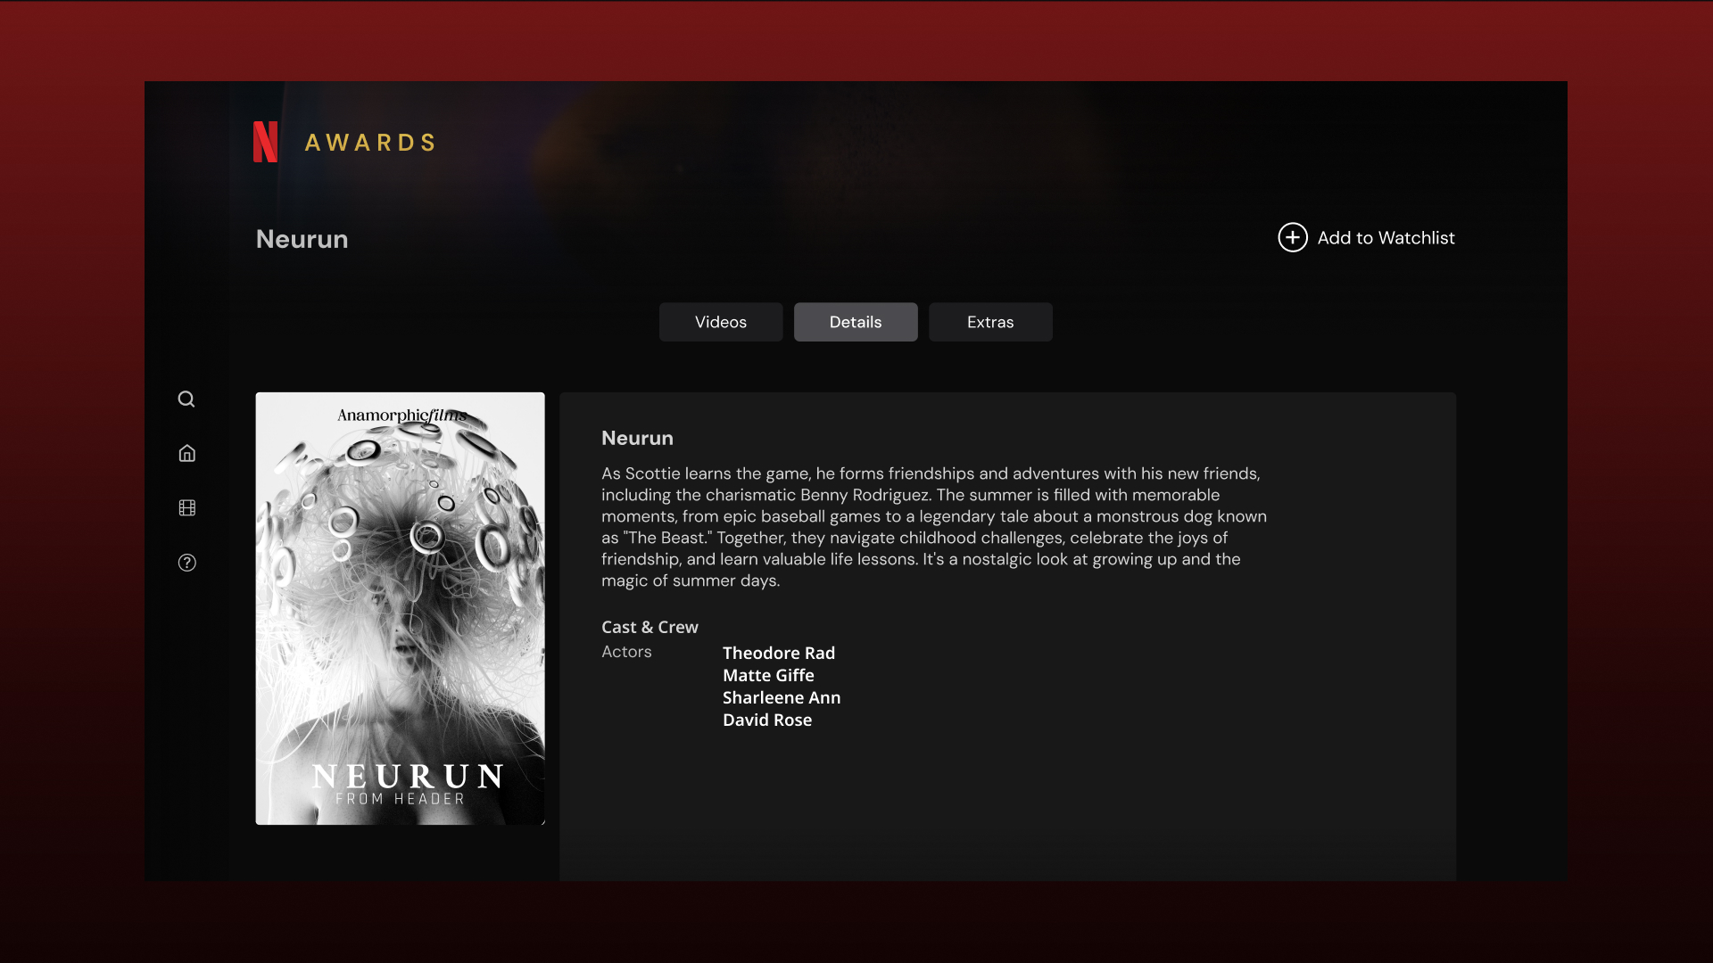
Task: Add Neurun to the Watchlist
Action: [1366, 237]
